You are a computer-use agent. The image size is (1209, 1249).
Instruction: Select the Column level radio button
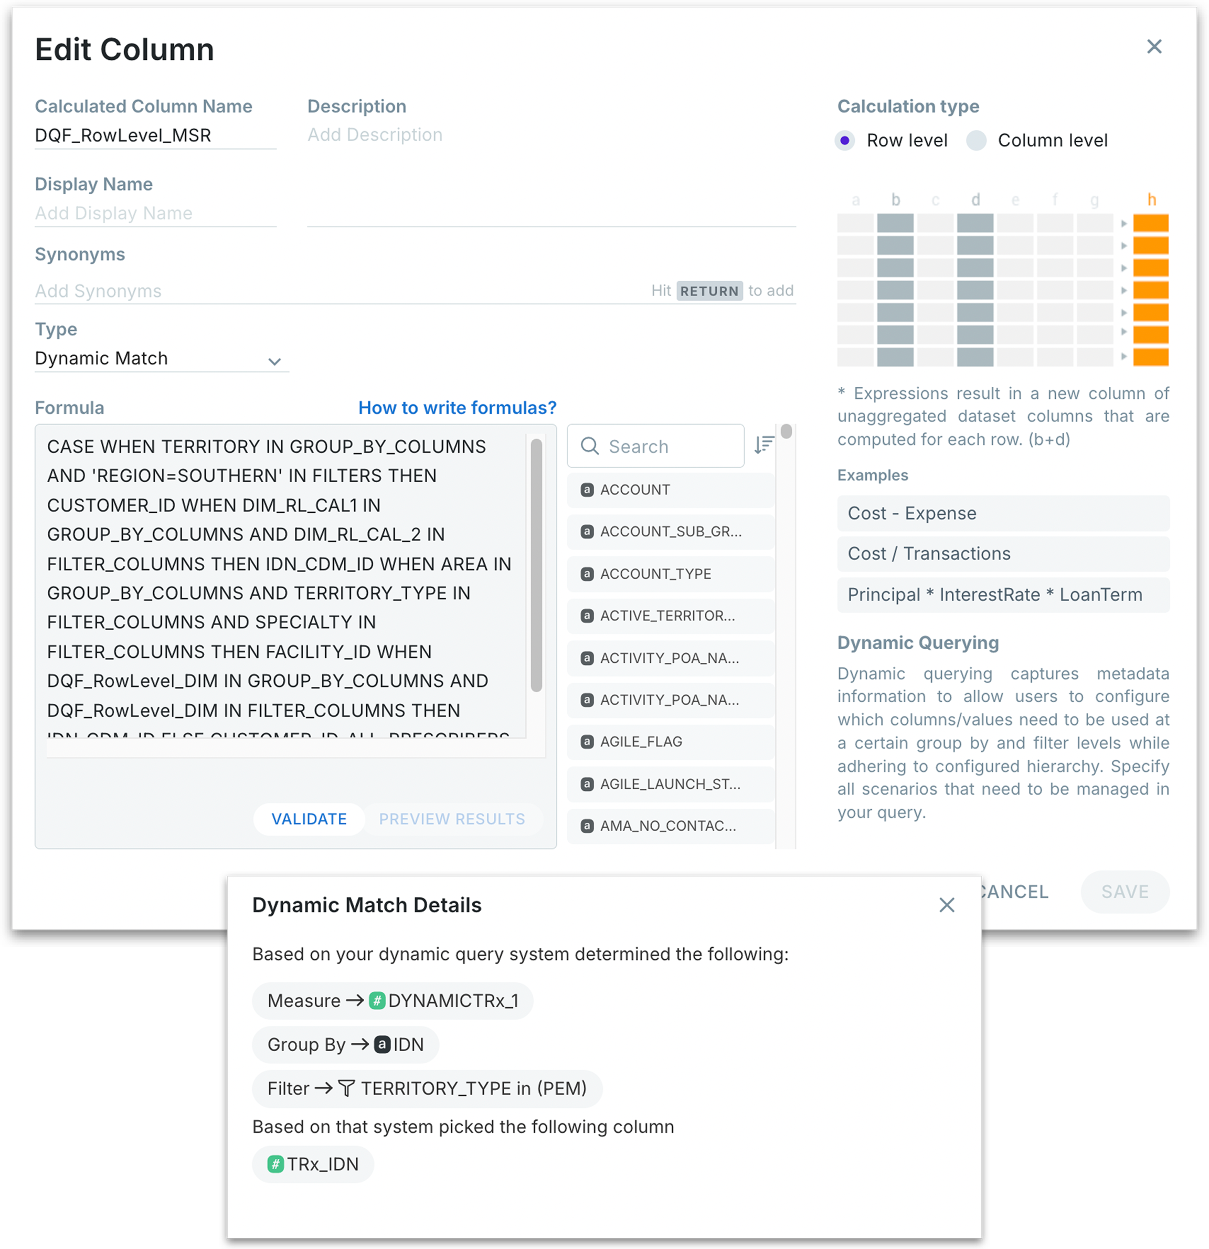coord(975,140)
